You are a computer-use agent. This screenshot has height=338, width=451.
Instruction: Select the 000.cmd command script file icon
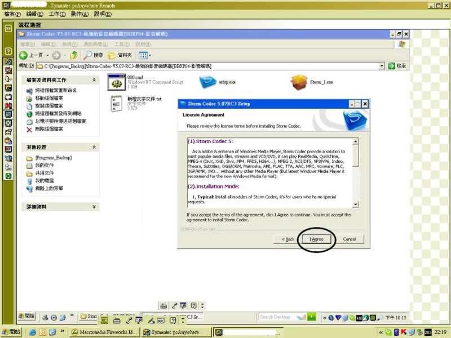117,82
